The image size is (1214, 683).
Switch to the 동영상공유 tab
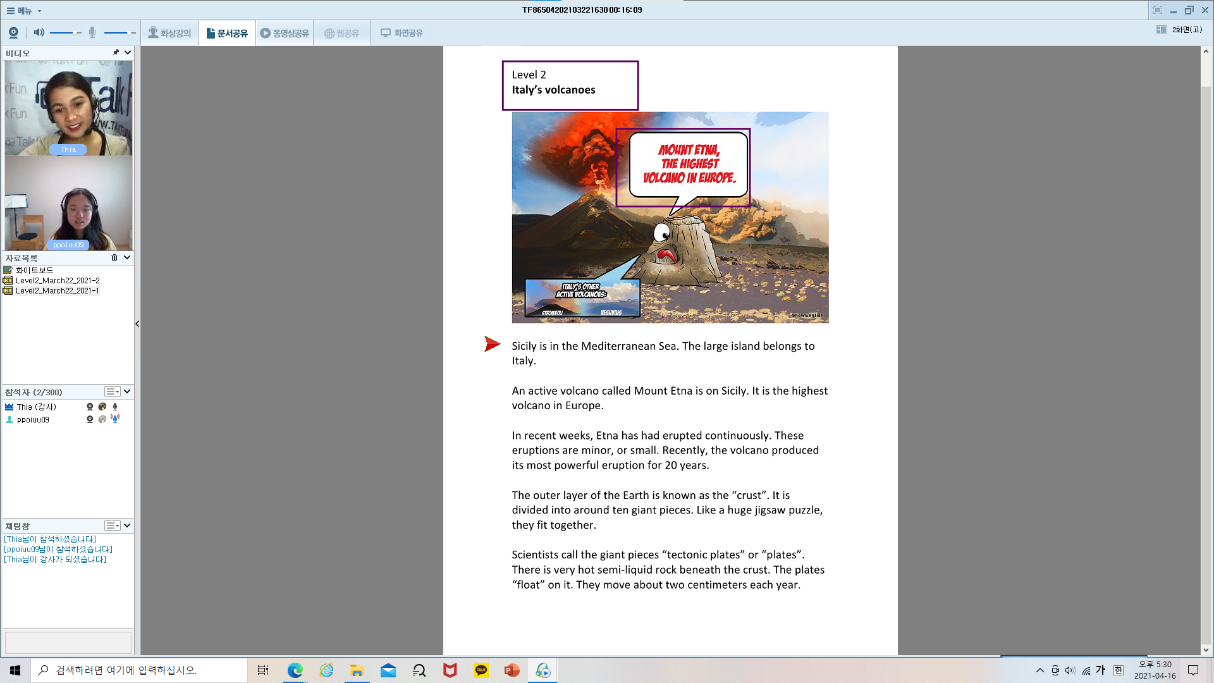point(285,33)
